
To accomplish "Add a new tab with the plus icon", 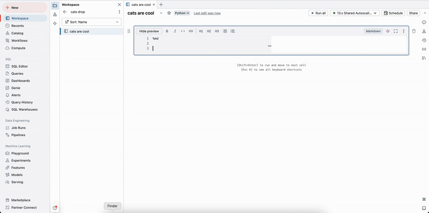I will [161, 5].
